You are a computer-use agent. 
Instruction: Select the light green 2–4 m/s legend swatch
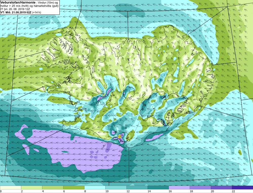(32, 187)
